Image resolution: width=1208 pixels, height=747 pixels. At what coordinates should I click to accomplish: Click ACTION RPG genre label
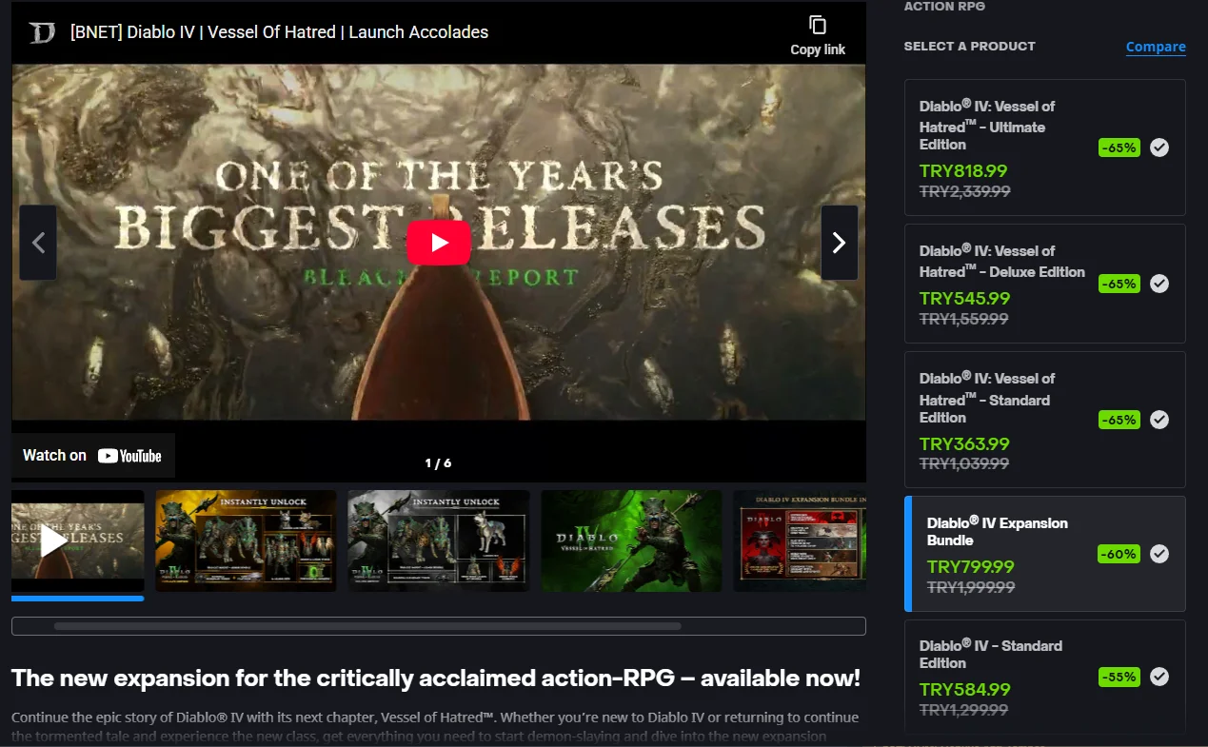point(944,7)
